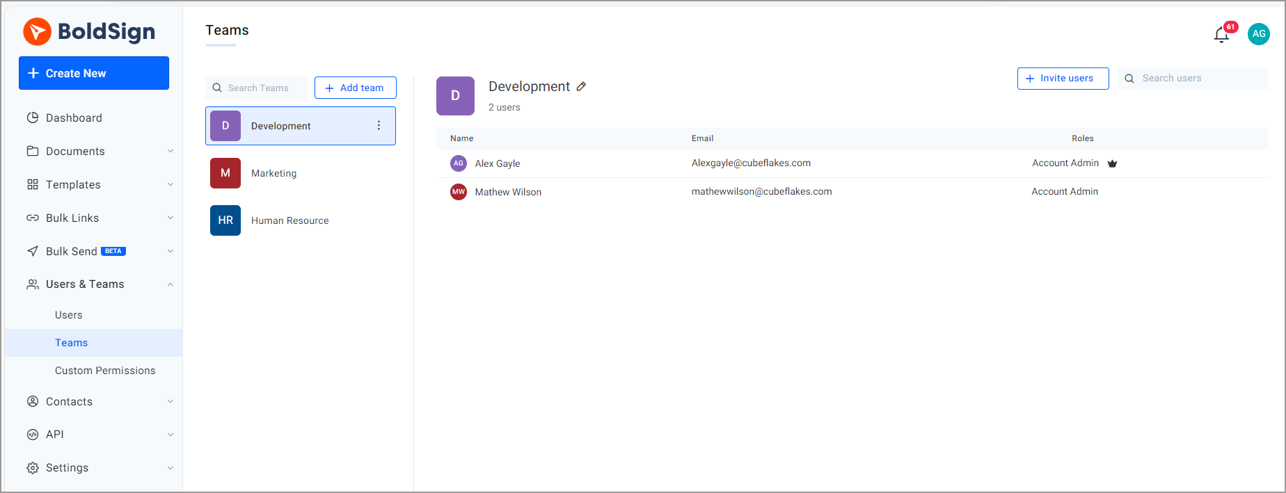Click the API code icon
Viewport: 1286px width, 493px height.
point(33,435)
